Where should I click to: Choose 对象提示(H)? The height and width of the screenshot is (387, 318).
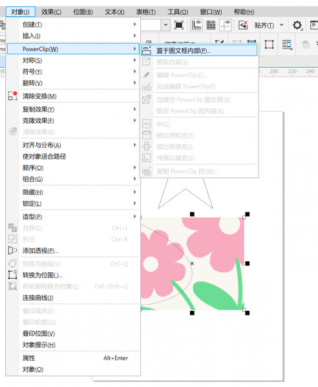(74, 345)
